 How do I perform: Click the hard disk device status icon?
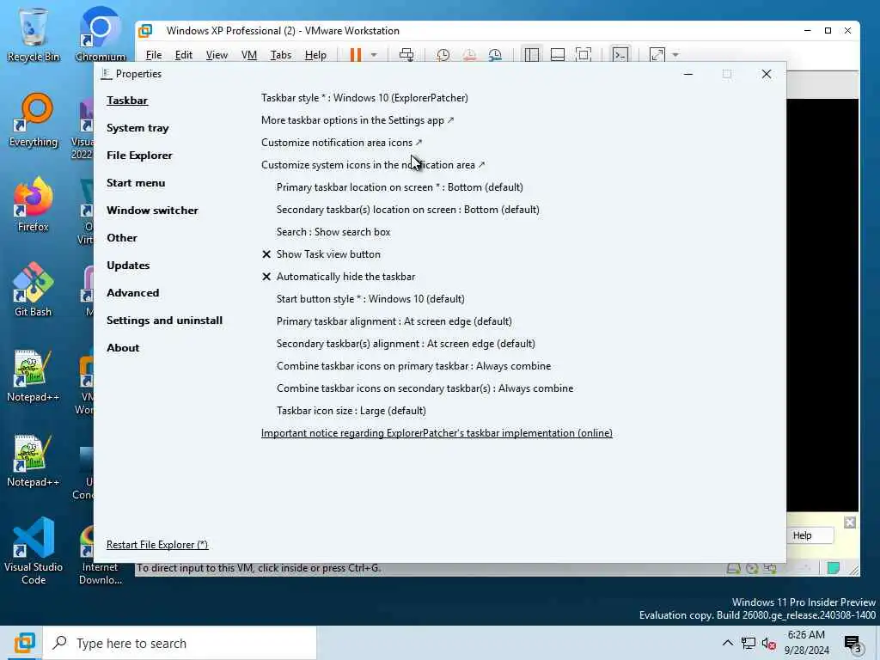733,569
